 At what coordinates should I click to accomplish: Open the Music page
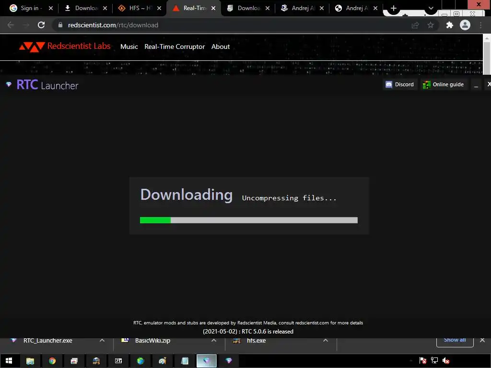pyautogui.click(x=129, y=46)
